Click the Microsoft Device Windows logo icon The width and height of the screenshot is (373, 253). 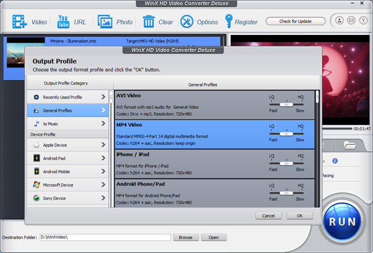point(36,185)
